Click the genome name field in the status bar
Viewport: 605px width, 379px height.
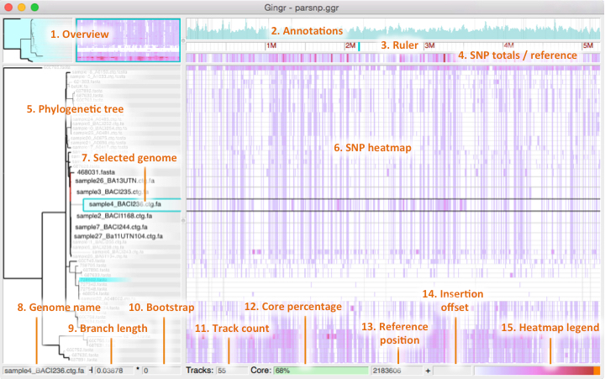[x=43, y=370]
